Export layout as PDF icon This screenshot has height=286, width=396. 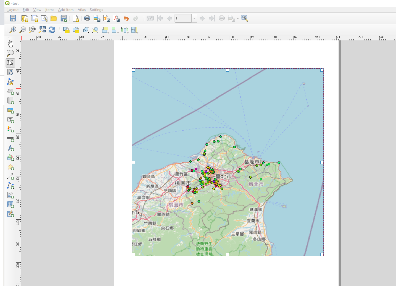tap(116, 18)
